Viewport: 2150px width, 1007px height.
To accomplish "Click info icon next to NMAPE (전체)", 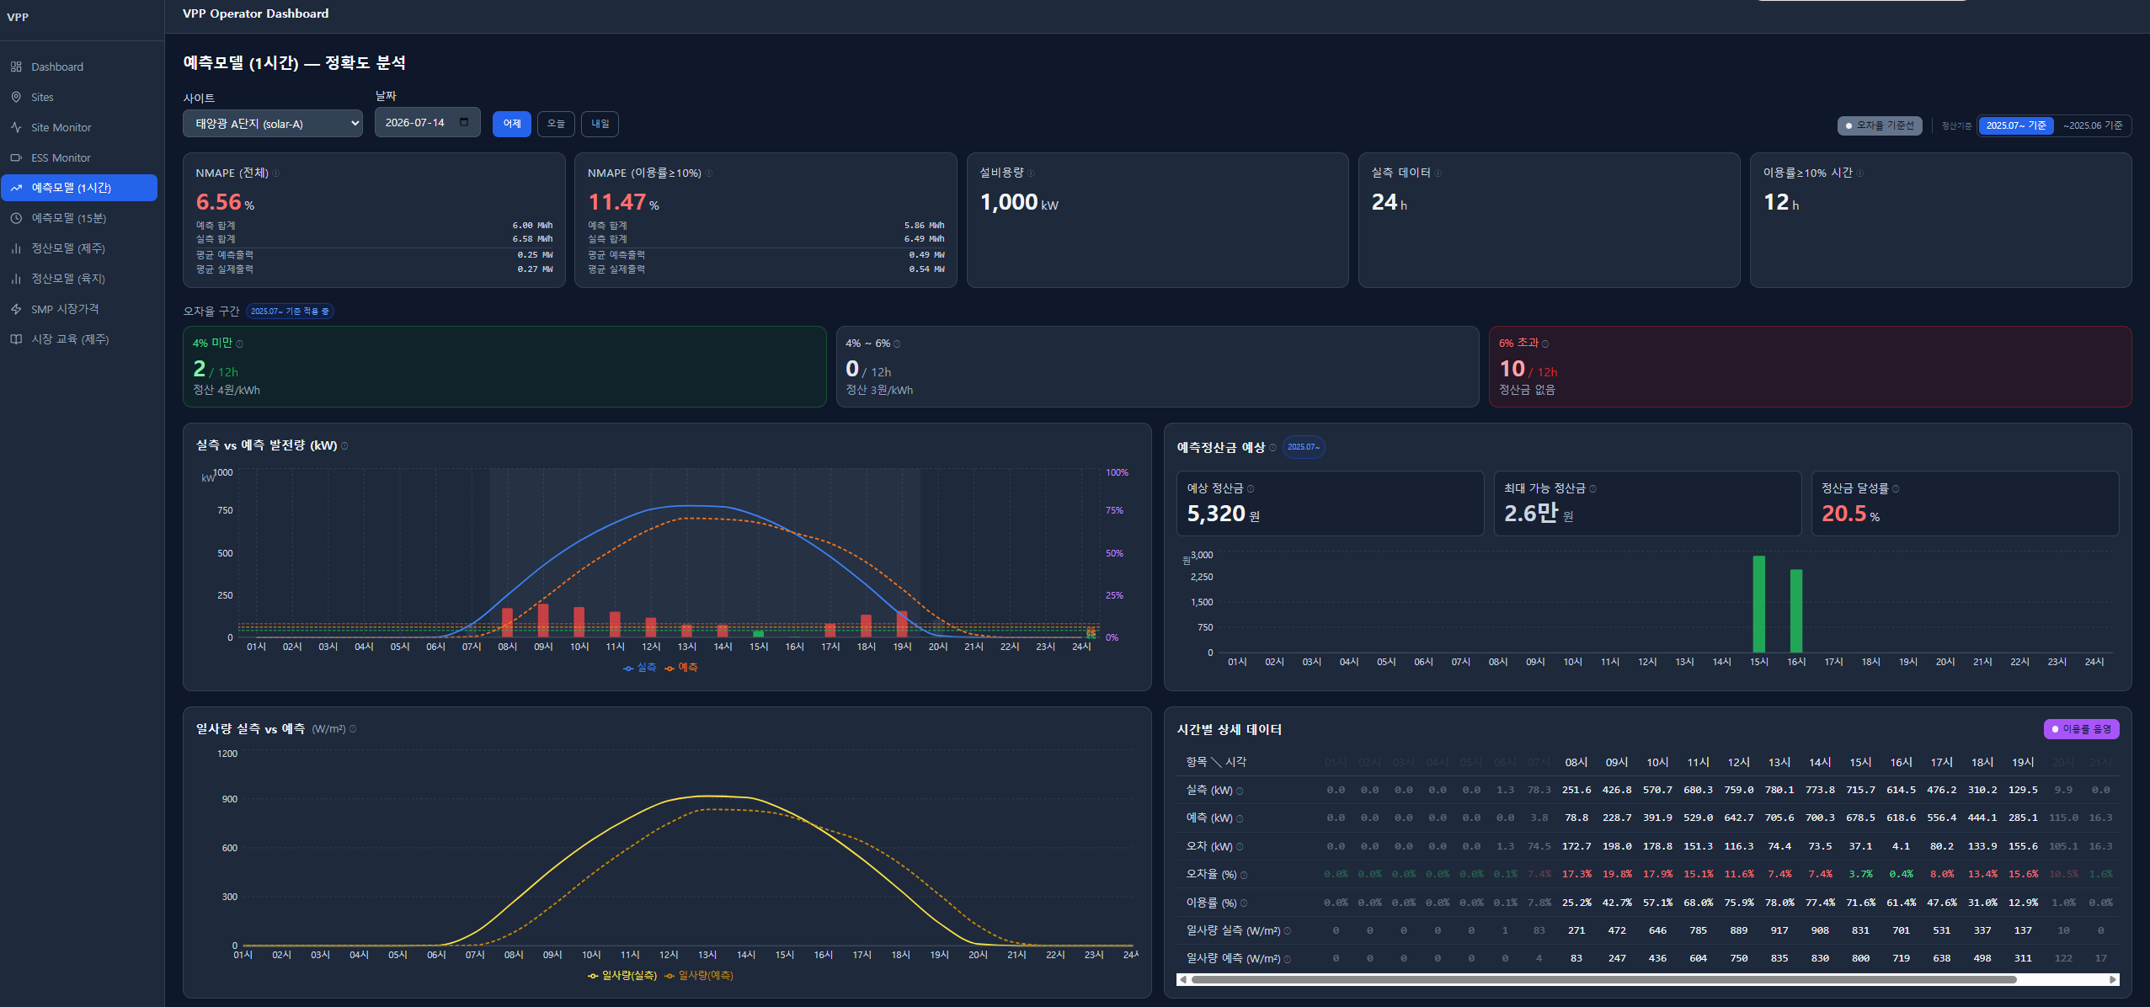I will point(276,173).
